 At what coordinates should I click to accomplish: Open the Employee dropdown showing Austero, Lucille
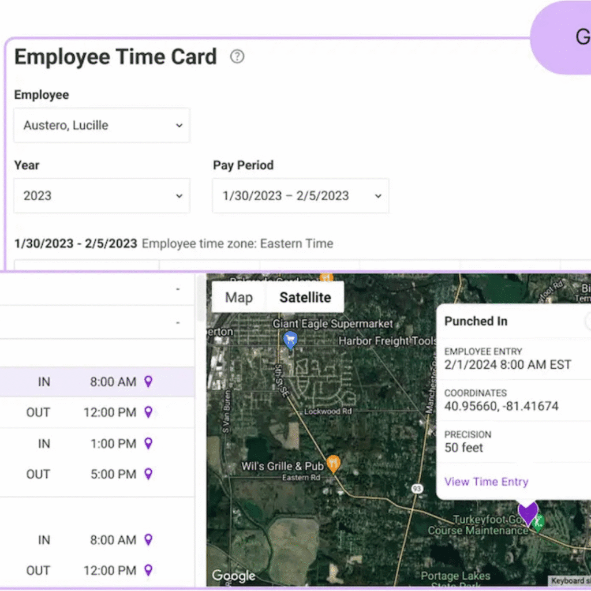pos(102,125)
